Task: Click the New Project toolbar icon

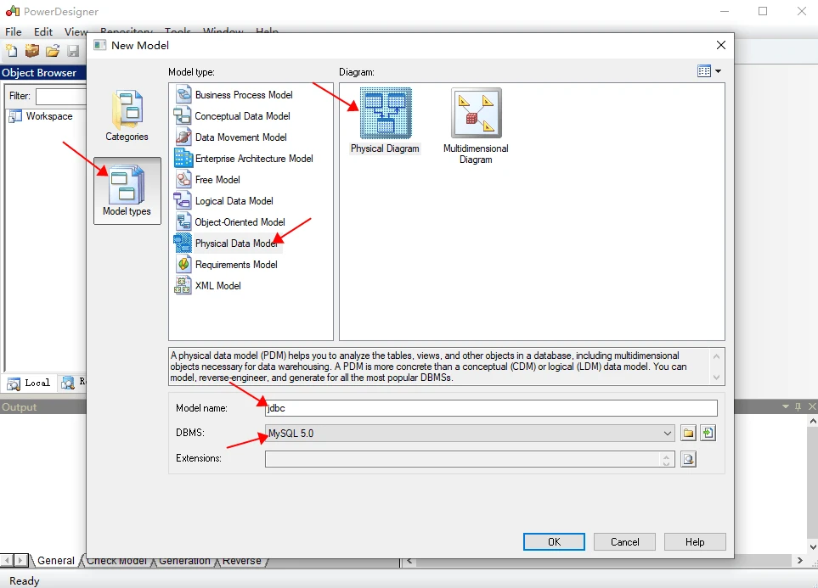Action: 32,51
